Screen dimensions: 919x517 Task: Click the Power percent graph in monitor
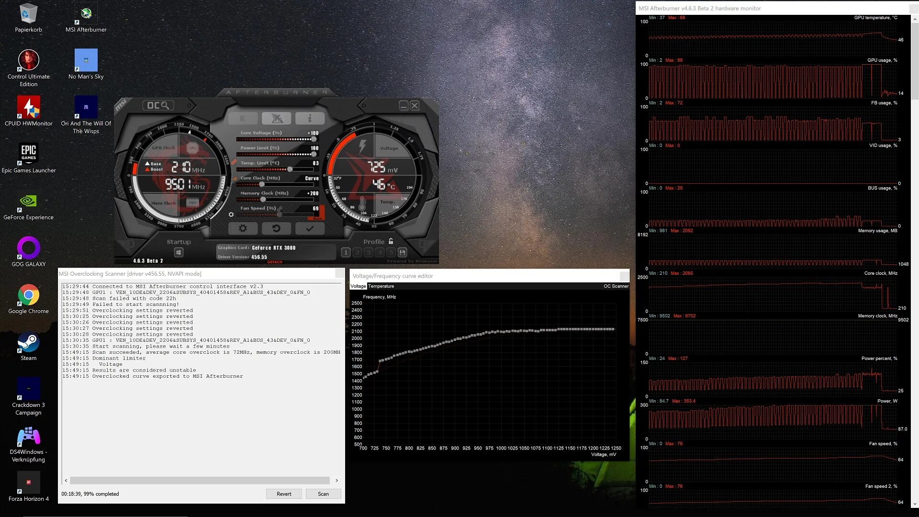tap(773, 379)
